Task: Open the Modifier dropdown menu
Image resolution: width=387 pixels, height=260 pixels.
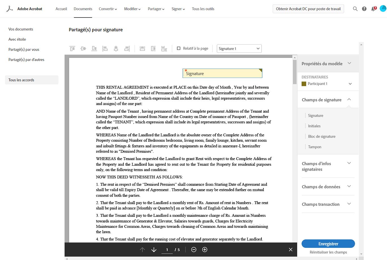Action: pyautogui.click(x=132, y=9)
